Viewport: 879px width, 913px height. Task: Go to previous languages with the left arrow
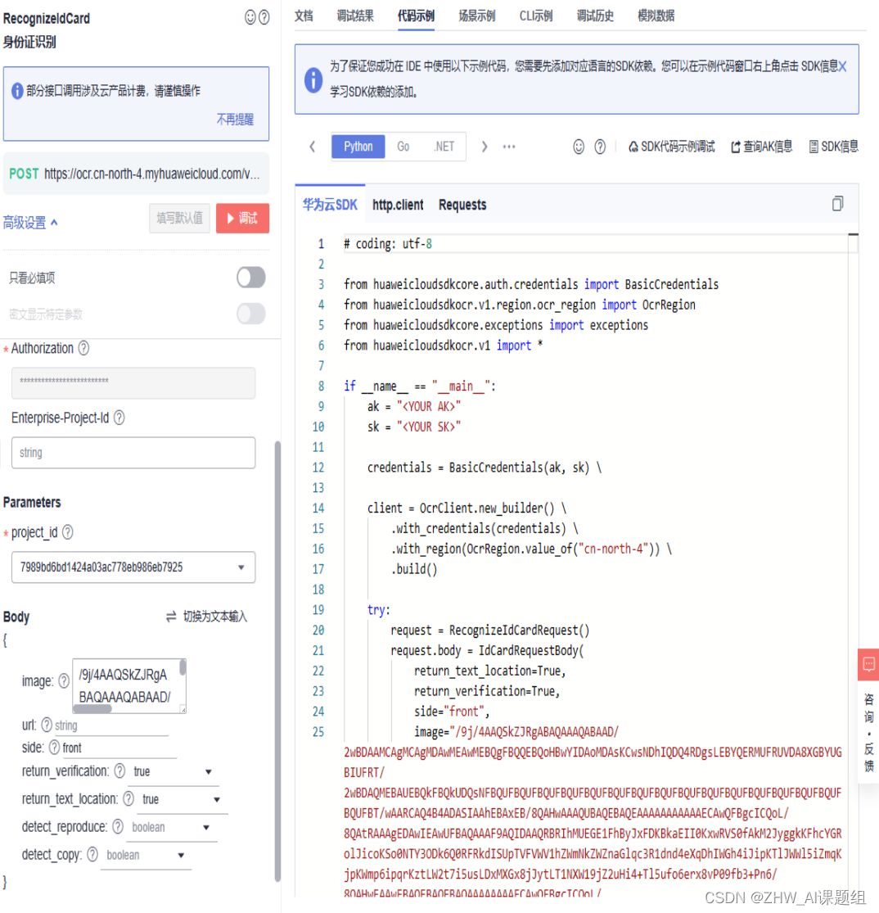click(313, 147)
